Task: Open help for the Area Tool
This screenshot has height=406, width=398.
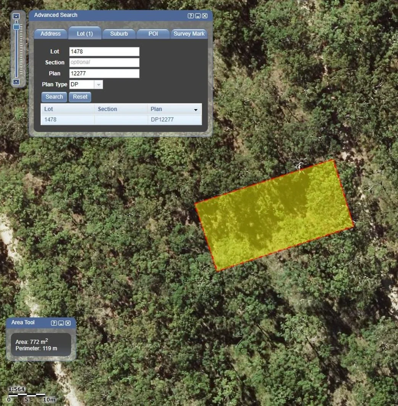Action: 54,323
